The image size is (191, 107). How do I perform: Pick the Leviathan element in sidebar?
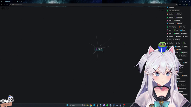click(170, 8)
